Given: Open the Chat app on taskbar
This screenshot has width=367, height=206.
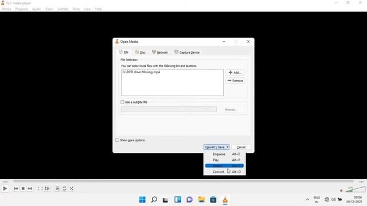Looking at the screenshot, I should pyautogui.click(x=189, y=200).
